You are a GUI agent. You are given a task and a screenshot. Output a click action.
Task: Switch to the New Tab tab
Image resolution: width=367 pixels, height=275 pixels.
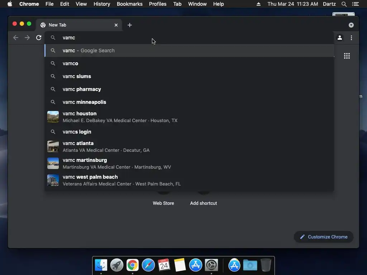pyautogui.click(x=78, y=25)
